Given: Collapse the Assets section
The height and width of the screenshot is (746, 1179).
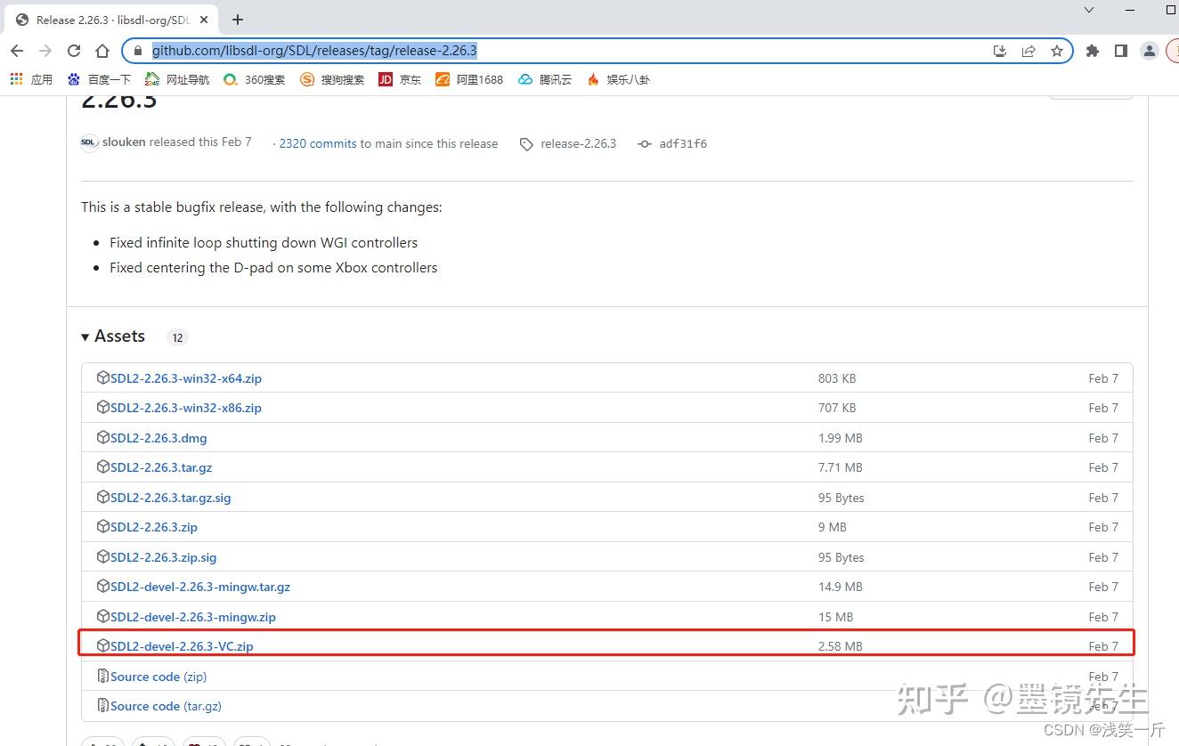Looking at the screenshot, I should pos(85,337).
